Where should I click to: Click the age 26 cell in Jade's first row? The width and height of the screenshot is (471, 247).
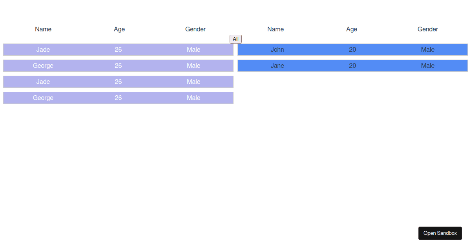[118, 49]
